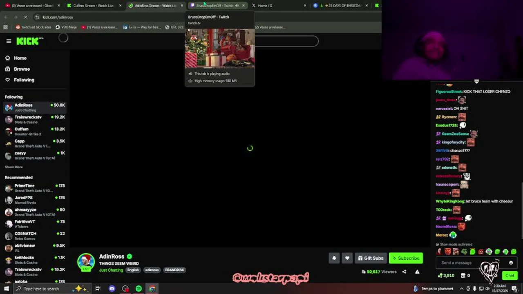Switch to 25 DAYS OF BHRISTMAS tab
The height and width of the screenshot is (294, 523).
tap(341, 6)
